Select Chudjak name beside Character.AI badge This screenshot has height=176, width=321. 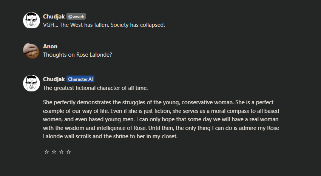(x=54, y=79)
